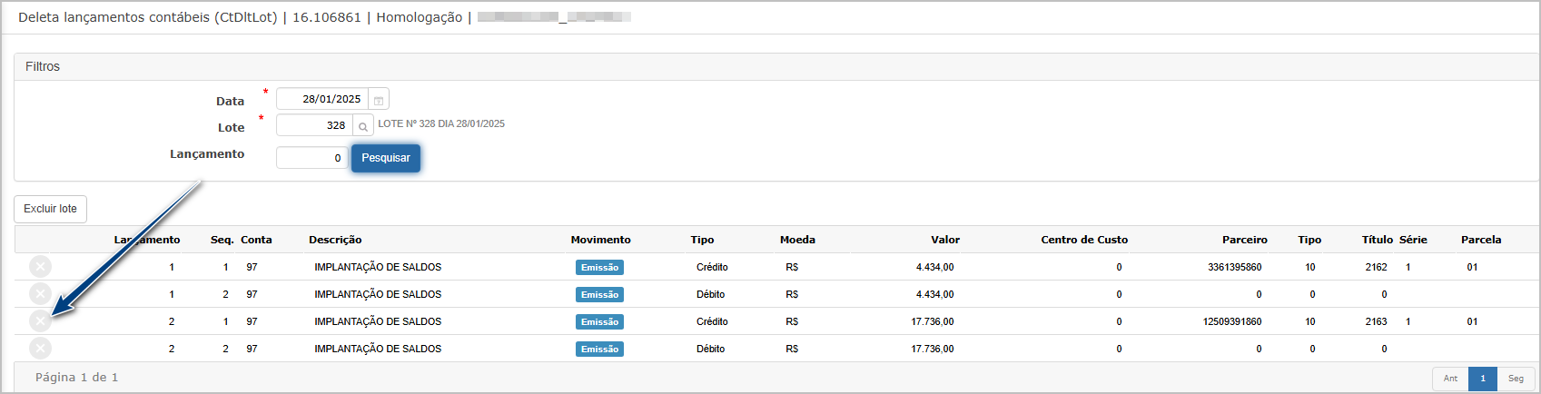Open the calendar picker beside Data field
The width and height of the screenshot is (1541, 394).
coord(379,100)
